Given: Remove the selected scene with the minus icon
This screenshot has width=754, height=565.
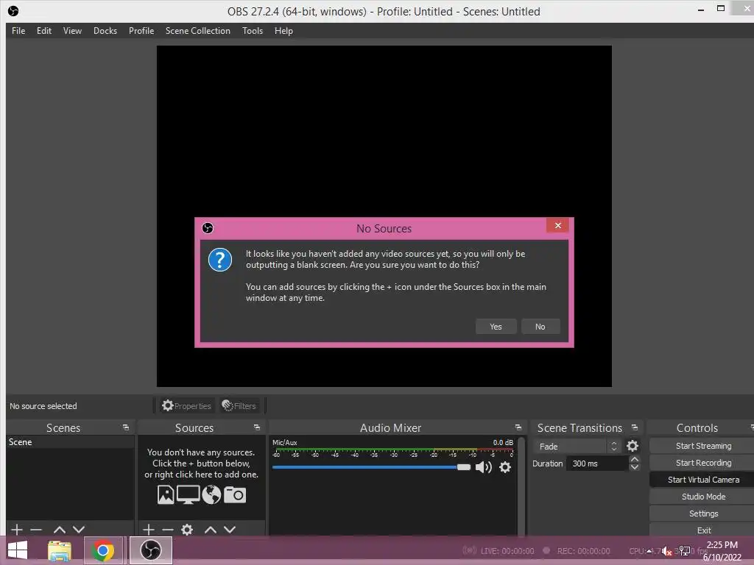Looking at the screenshot, I should (36, 530).
